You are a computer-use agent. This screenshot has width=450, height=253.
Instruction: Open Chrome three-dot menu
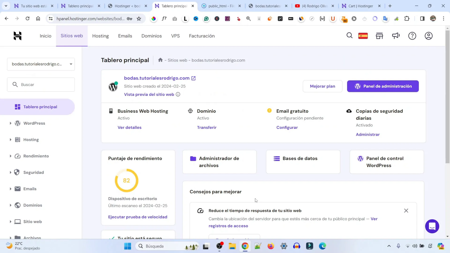tap(444, 19)
